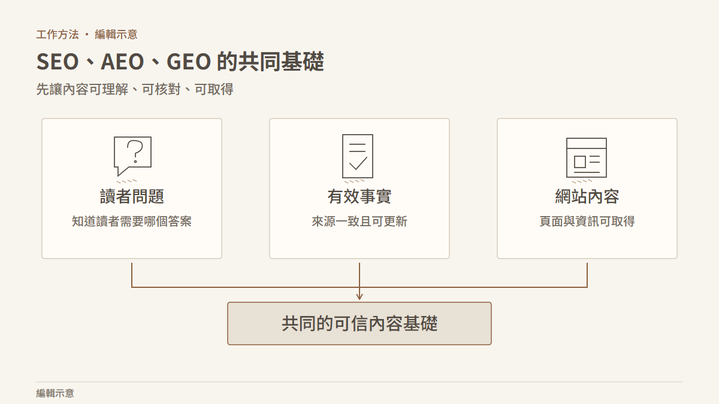Click the text 頁面與資訊可取得
Screen dimensions: 719x404
click(x=587, y=221)
